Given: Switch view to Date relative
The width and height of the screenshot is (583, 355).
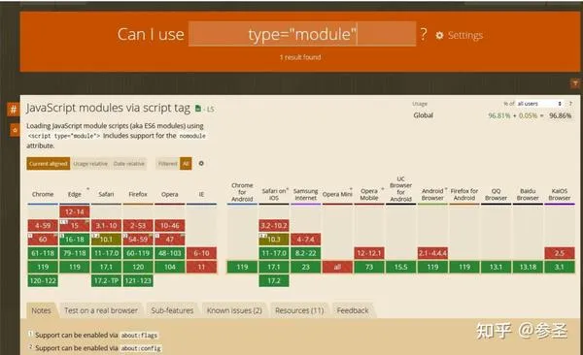Looking at the screenshot, I should tap(128, 164).
